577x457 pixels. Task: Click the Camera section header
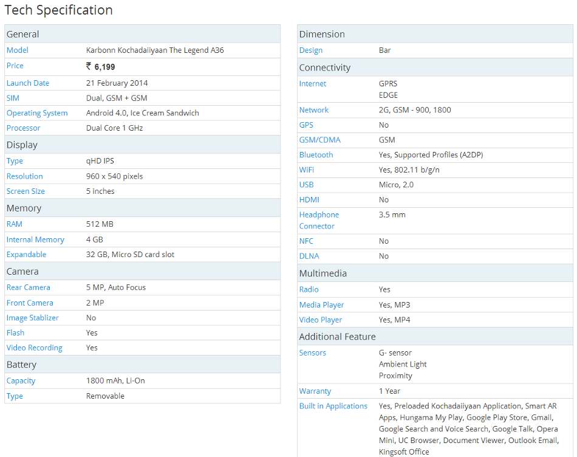[142, 272]
